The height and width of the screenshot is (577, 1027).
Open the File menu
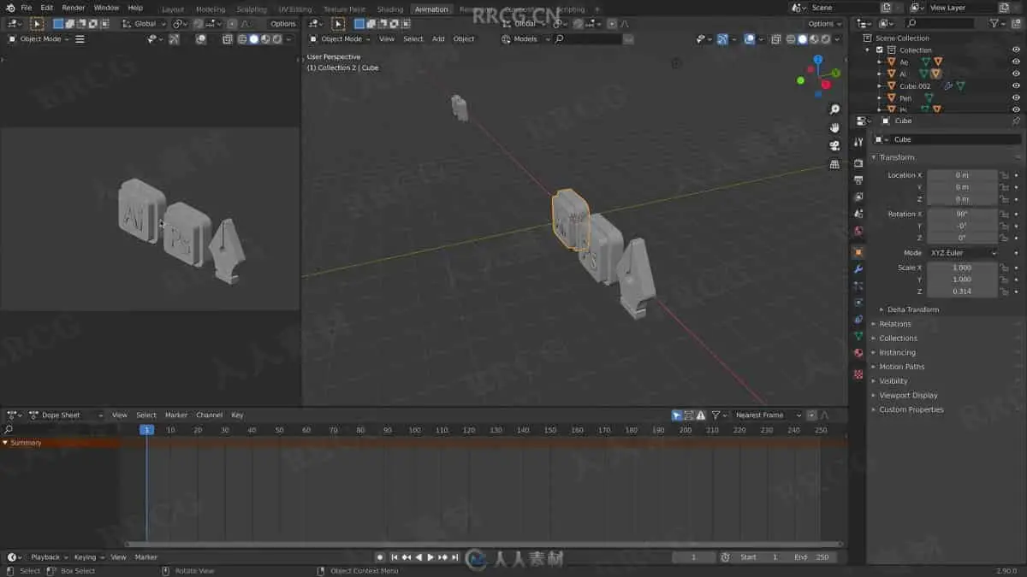tap(27, 8)
